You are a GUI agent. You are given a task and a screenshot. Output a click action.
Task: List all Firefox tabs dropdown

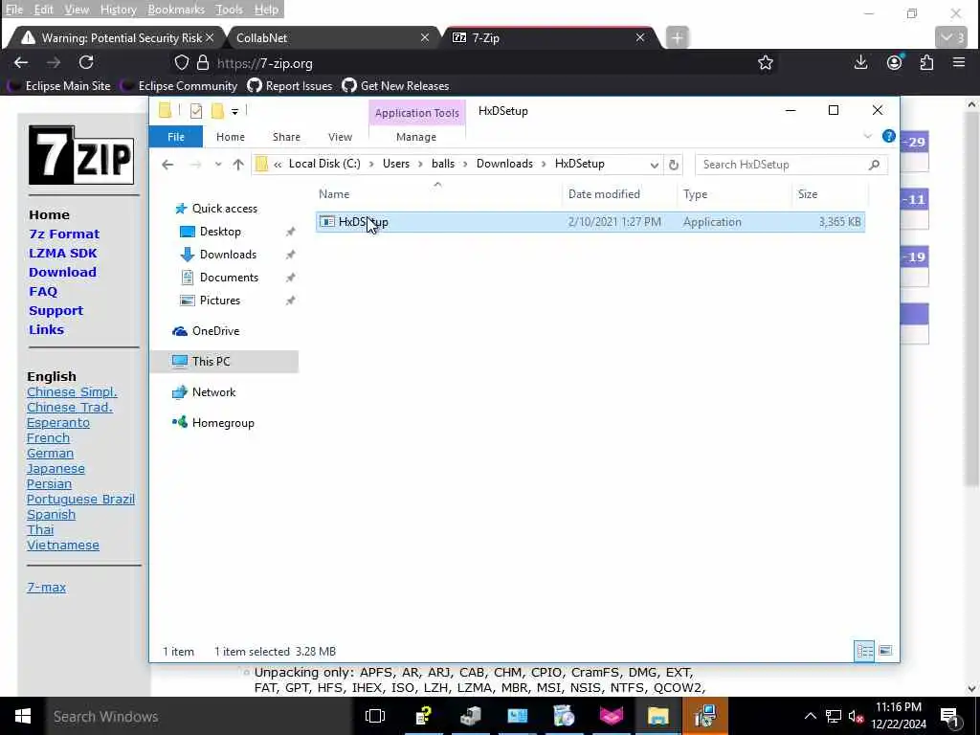click(952, 37)
